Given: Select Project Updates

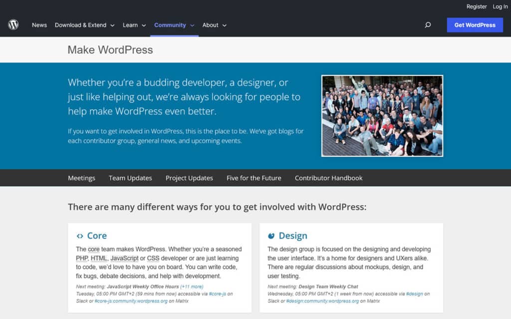Looking at the screenshot, I should (189, 178).
